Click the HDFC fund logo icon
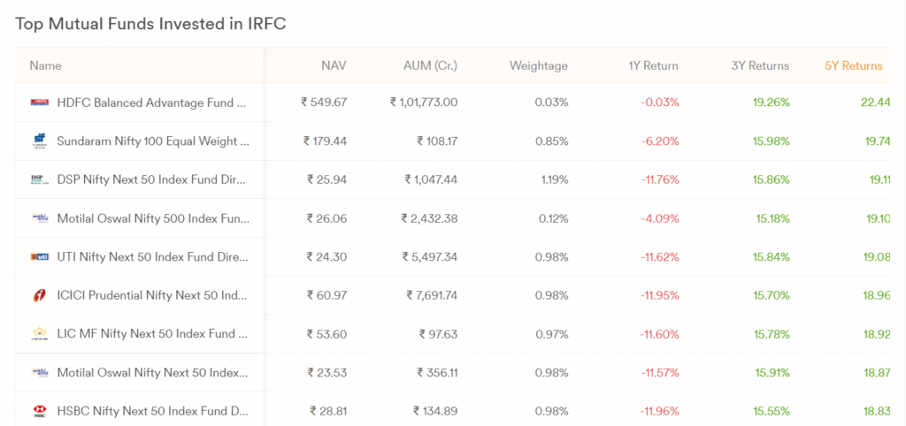 click(x=39, y=103)
